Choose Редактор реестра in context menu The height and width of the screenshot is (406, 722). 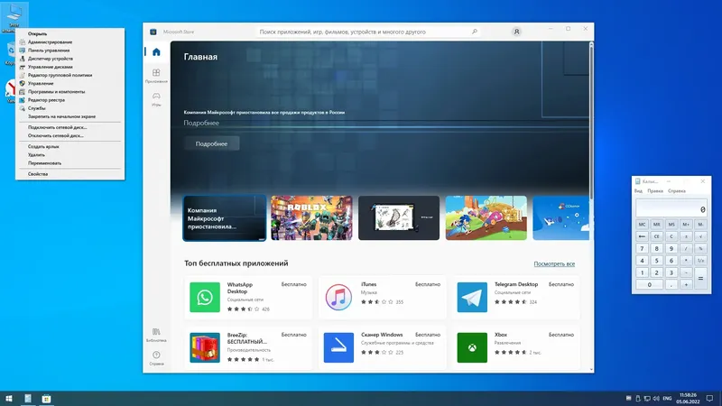coord(70,100)
